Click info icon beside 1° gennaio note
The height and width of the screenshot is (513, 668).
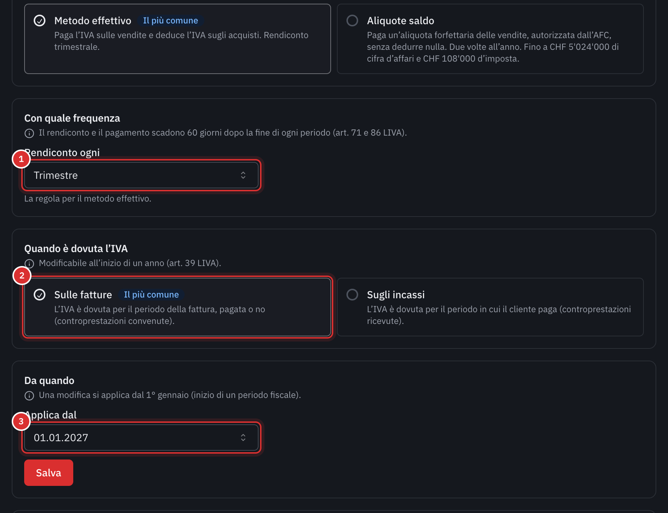pos(29,395)
